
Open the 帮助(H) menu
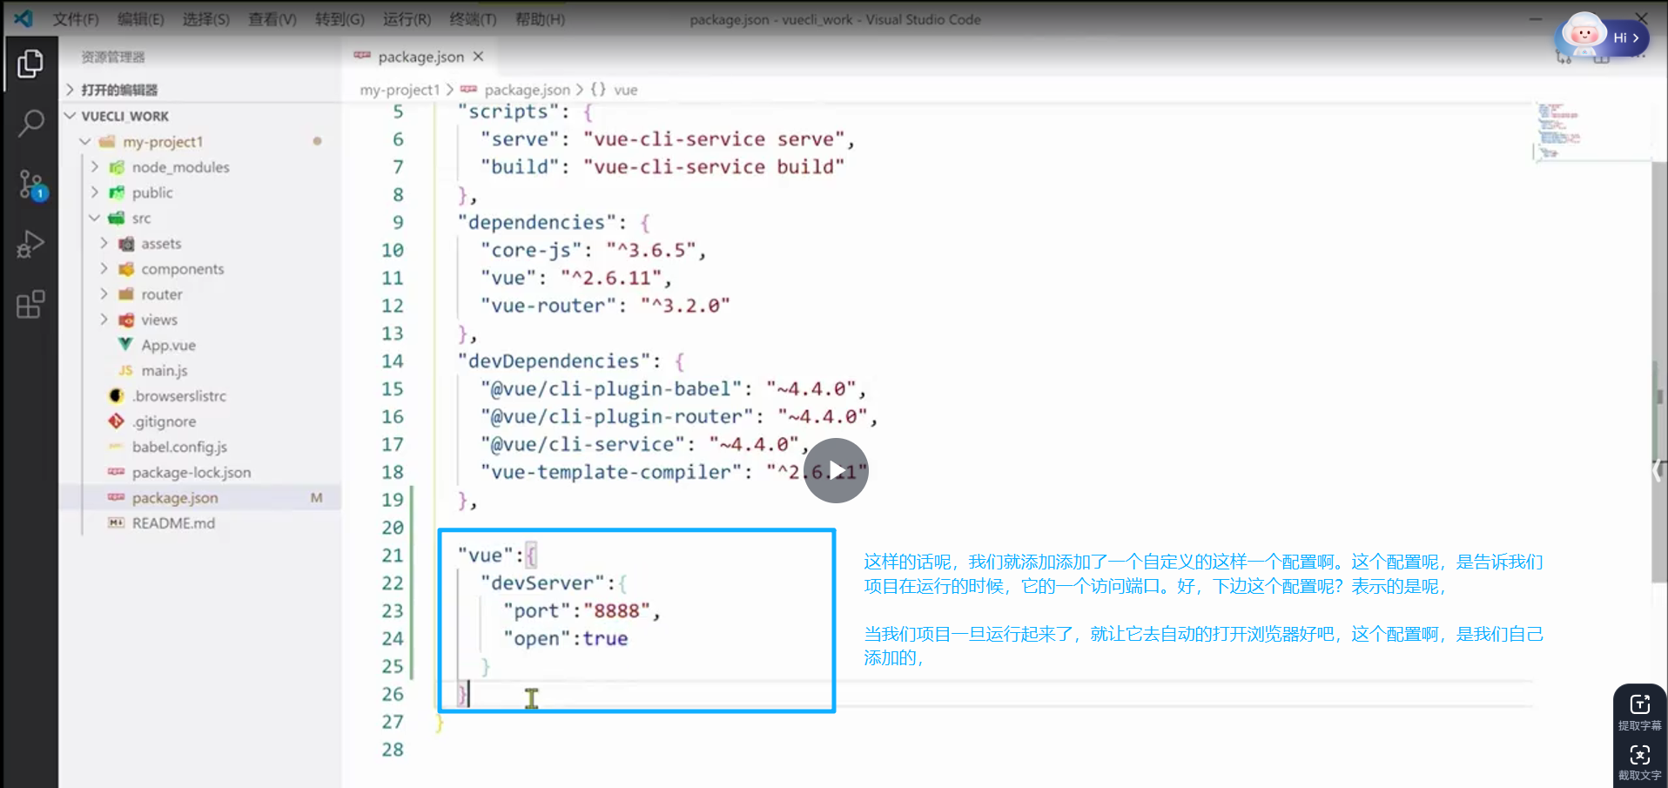540,19
